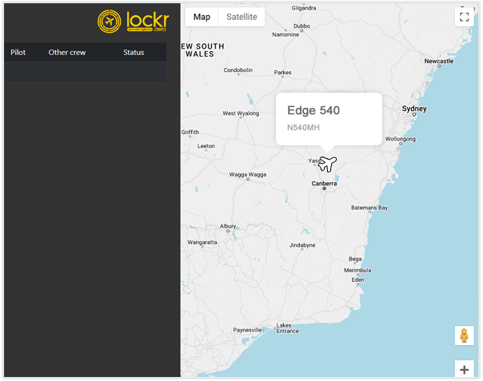483x381 pixels.
Task: Click the empty crew table row
Action: (x=85, y=71)
